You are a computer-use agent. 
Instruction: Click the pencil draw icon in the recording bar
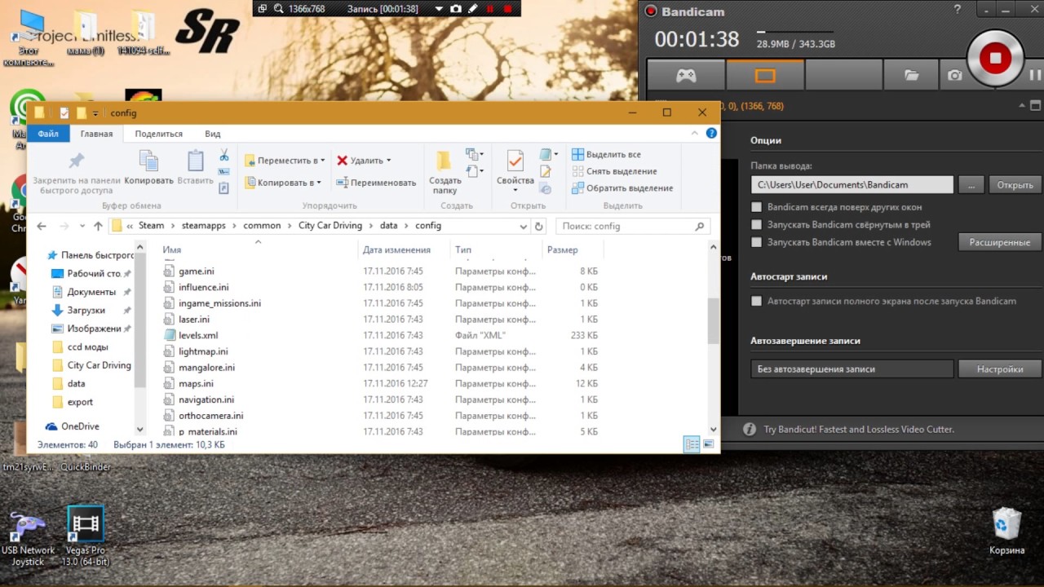(x=473, y=8)
